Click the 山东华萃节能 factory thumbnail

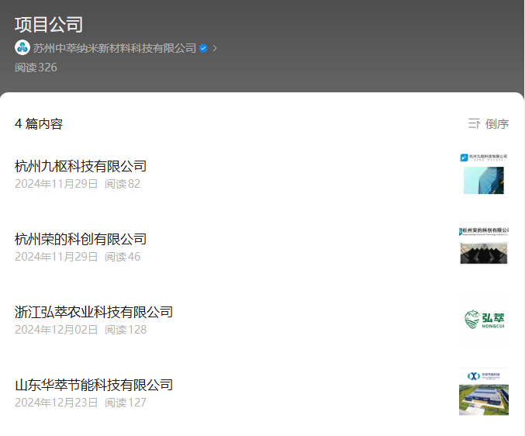483,392
